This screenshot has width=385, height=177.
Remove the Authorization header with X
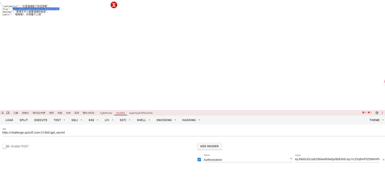[383, 160]
